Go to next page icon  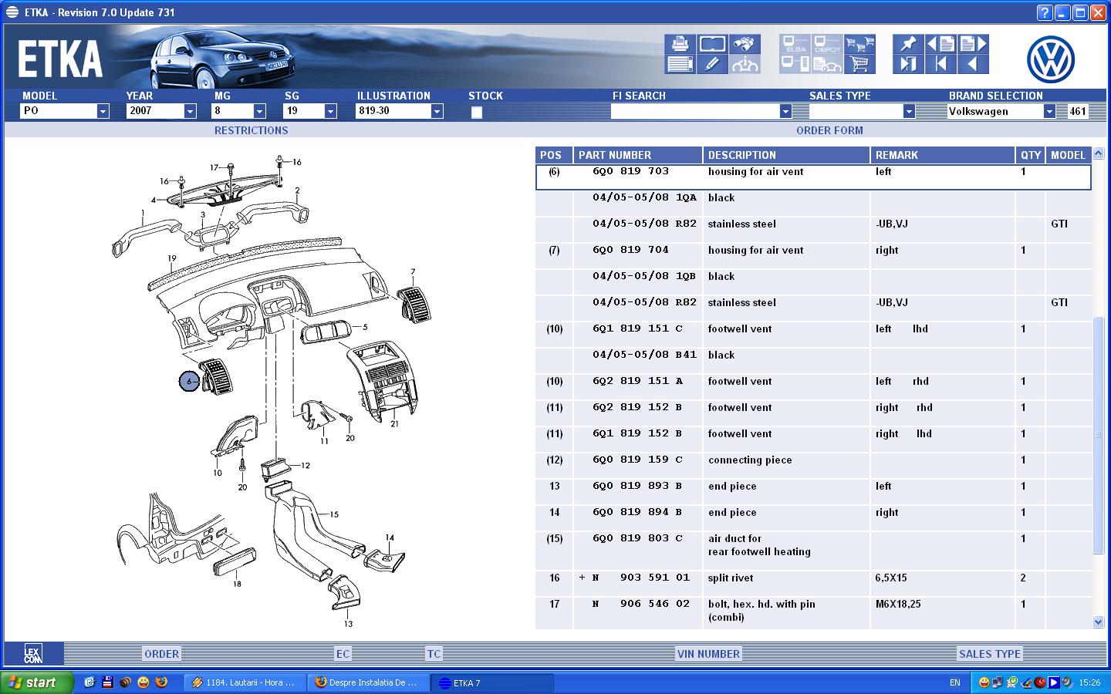(973, 44)
